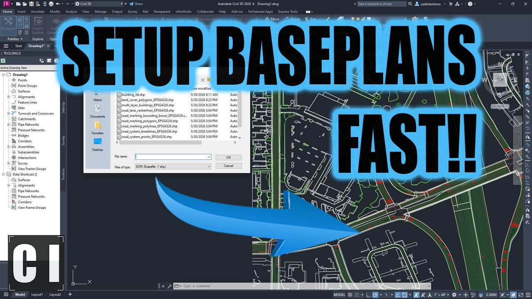Click Desktop in the file dialog sidebar
The image size is (532, 299).
(98, 144)
